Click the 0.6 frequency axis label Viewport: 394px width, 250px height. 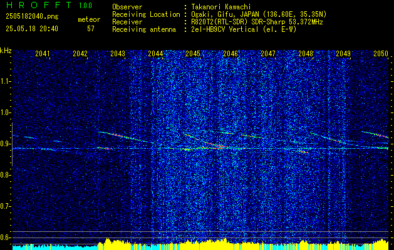(x=6, y=237)
